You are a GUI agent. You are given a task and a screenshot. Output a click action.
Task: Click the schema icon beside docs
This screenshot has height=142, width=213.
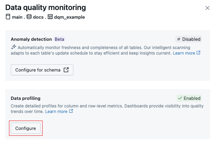29,17
